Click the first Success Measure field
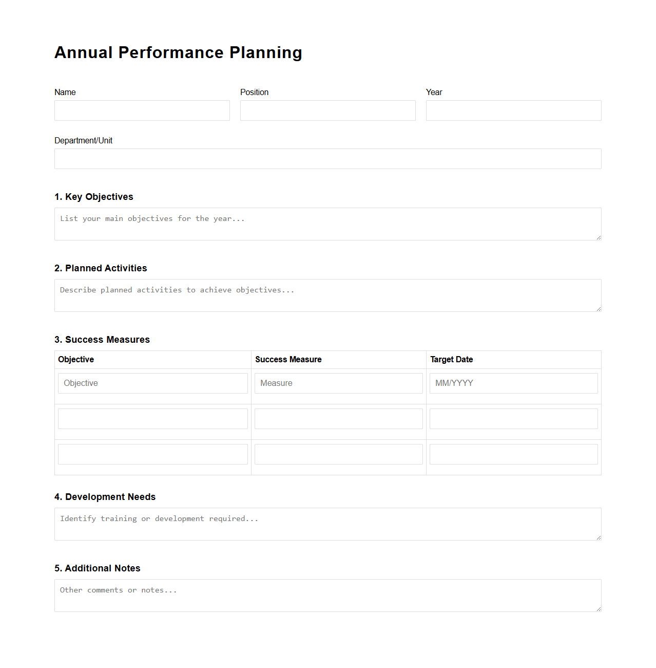This screenshot has height=668, width=656. pyautogui.click(x=338, y=383)
